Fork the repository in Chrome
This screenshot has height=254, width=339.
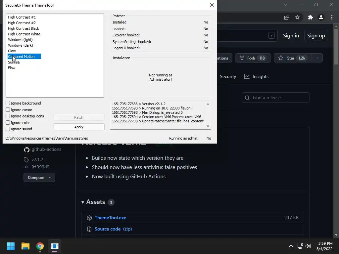pos(253,58)
